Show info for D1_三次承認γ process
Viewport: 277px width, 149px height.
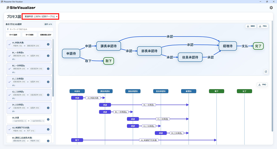point(48,108)
